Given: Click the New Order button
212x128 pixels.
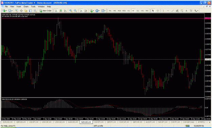Looking at the screenshot, I should 45,11.
